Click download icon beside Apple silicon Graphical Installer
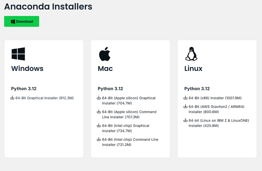This screenshot has width=262, height=171. point(99,98)
